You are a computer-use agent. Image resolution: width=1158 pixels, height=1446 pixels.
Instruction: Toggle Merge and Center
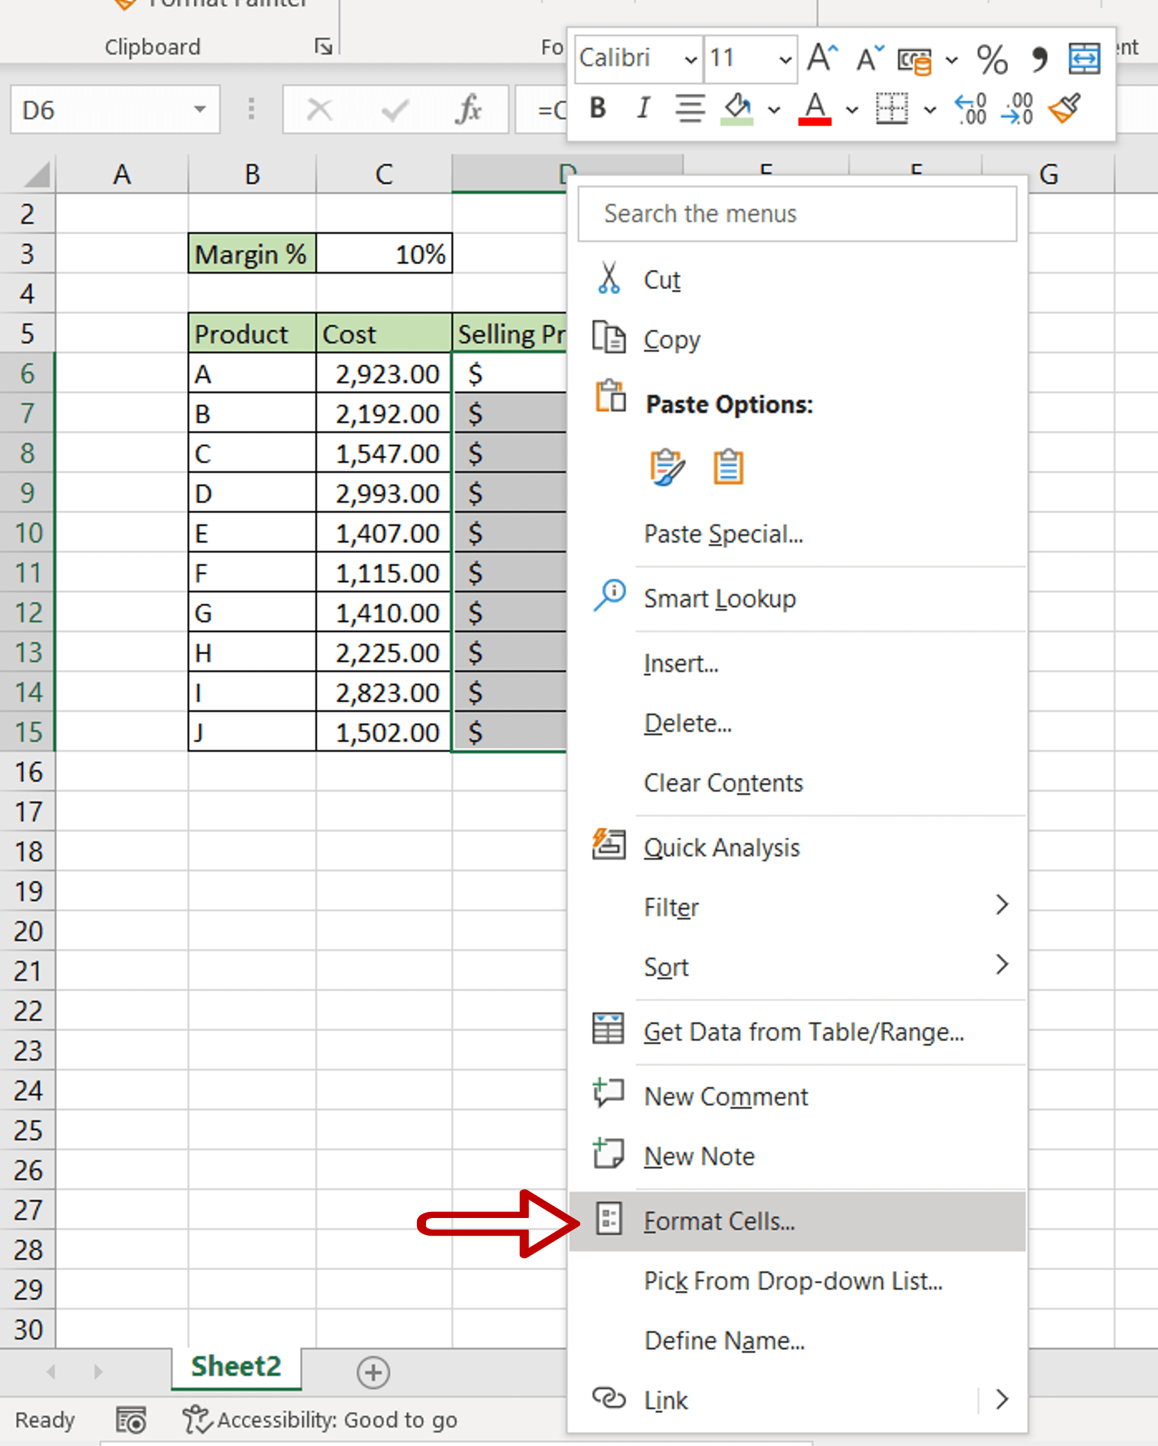[1084, 59]
